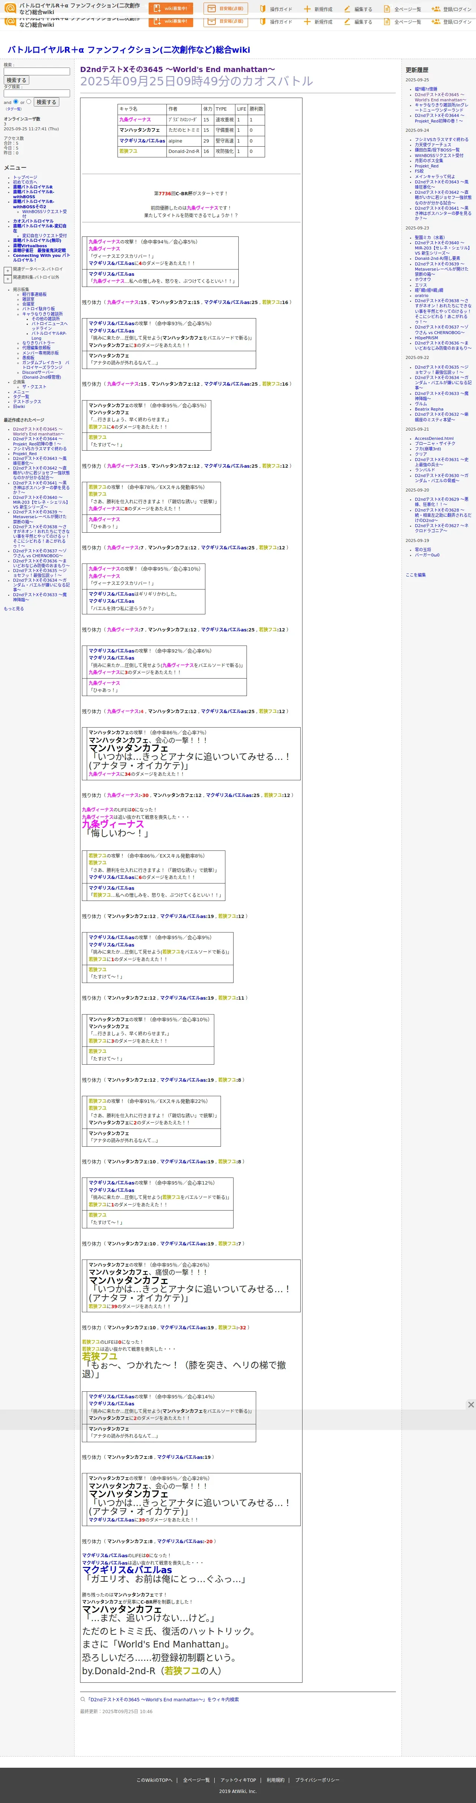476x1803 pixels.
Task: Open AccessDenied.html history link
Action: click(434, 438)
